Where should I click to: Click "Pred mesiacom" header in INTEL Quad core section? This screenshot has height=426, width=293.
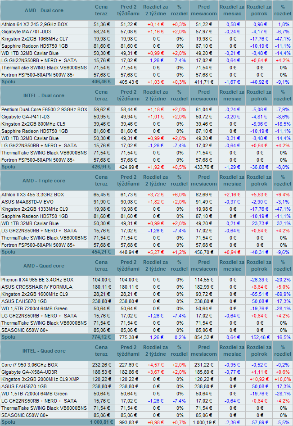[204, 351]
